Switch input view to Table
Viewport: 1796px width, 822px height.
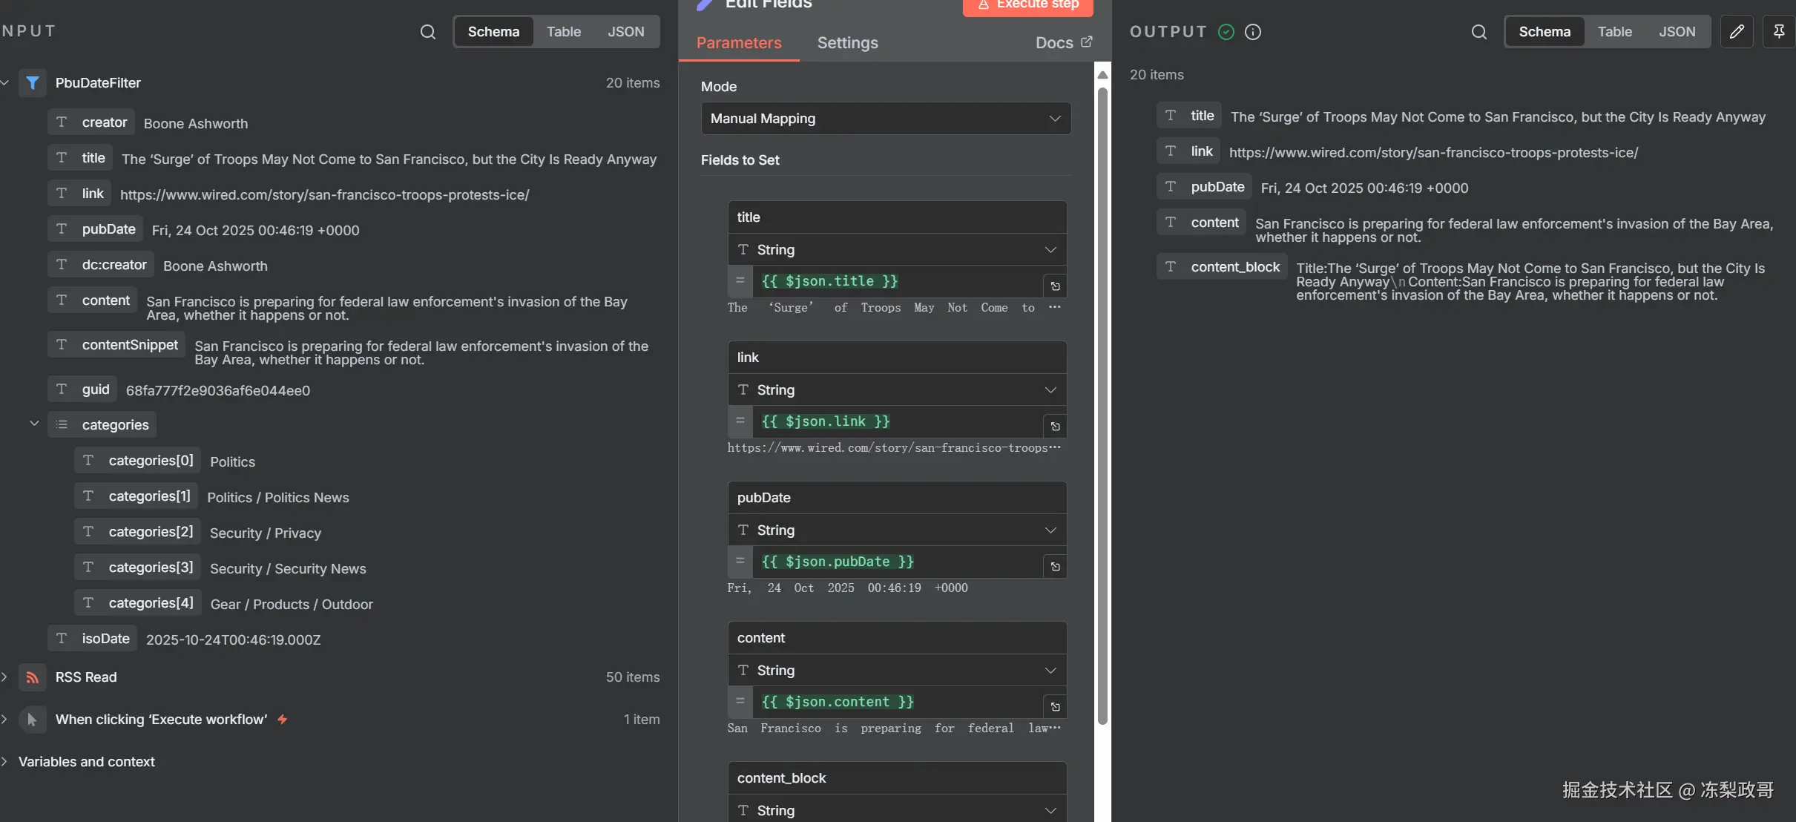(563, 32)
